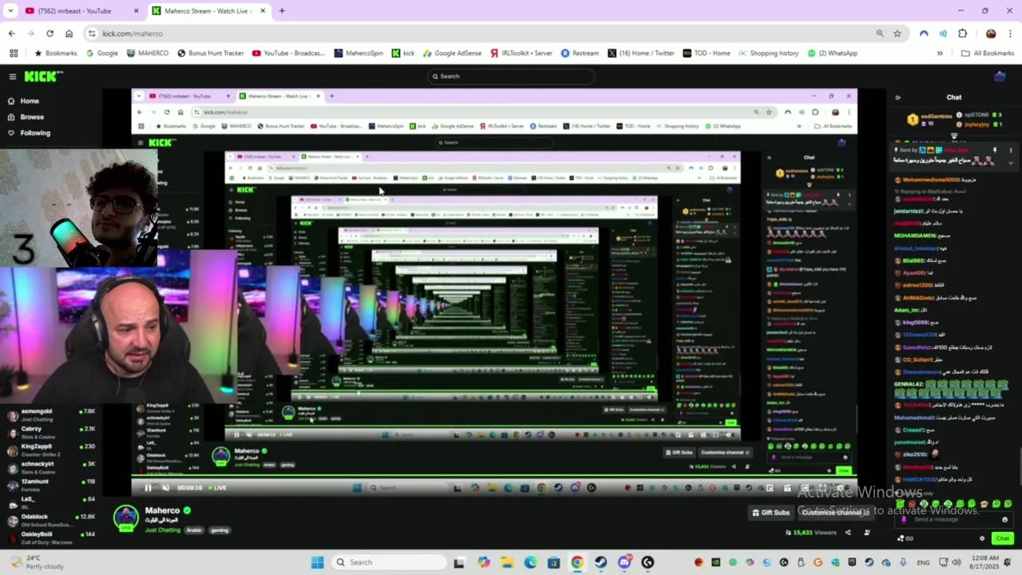Click the Chrome profile avatar

click(991, 34)
